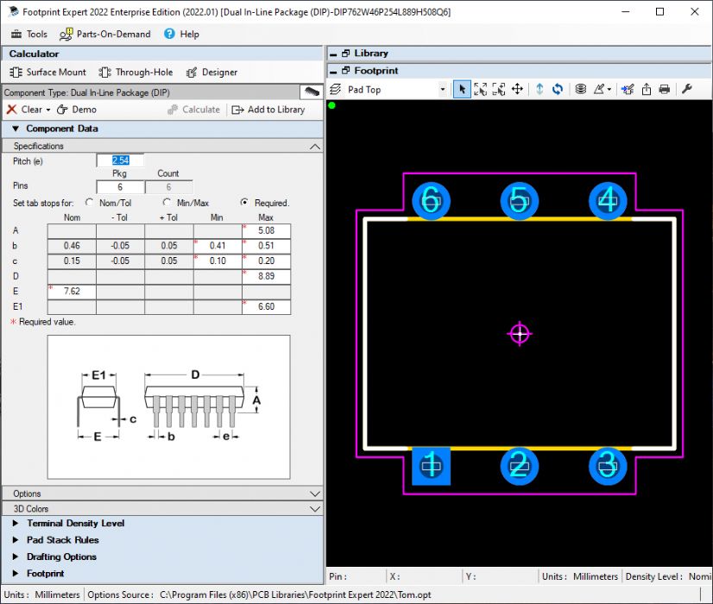This screenshot has height=604, width=713.
Task: Click the D Max value 8.89
Action: 267,276
